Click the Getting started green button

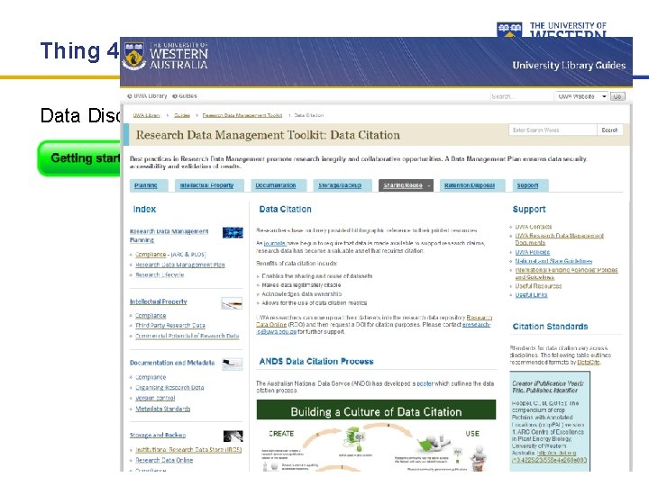(x=79, y=158)
